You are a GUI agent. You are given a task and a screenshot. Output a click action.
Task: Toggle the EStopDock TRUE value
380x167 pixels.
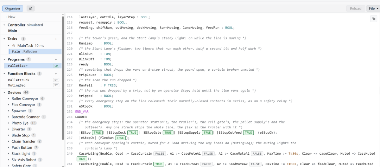133,133
